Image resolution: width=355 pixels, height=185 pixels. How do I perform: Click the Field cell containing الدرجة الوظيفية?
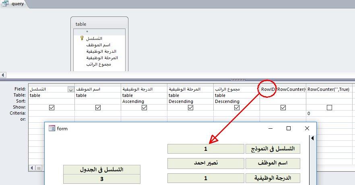(x=144, y=89)
